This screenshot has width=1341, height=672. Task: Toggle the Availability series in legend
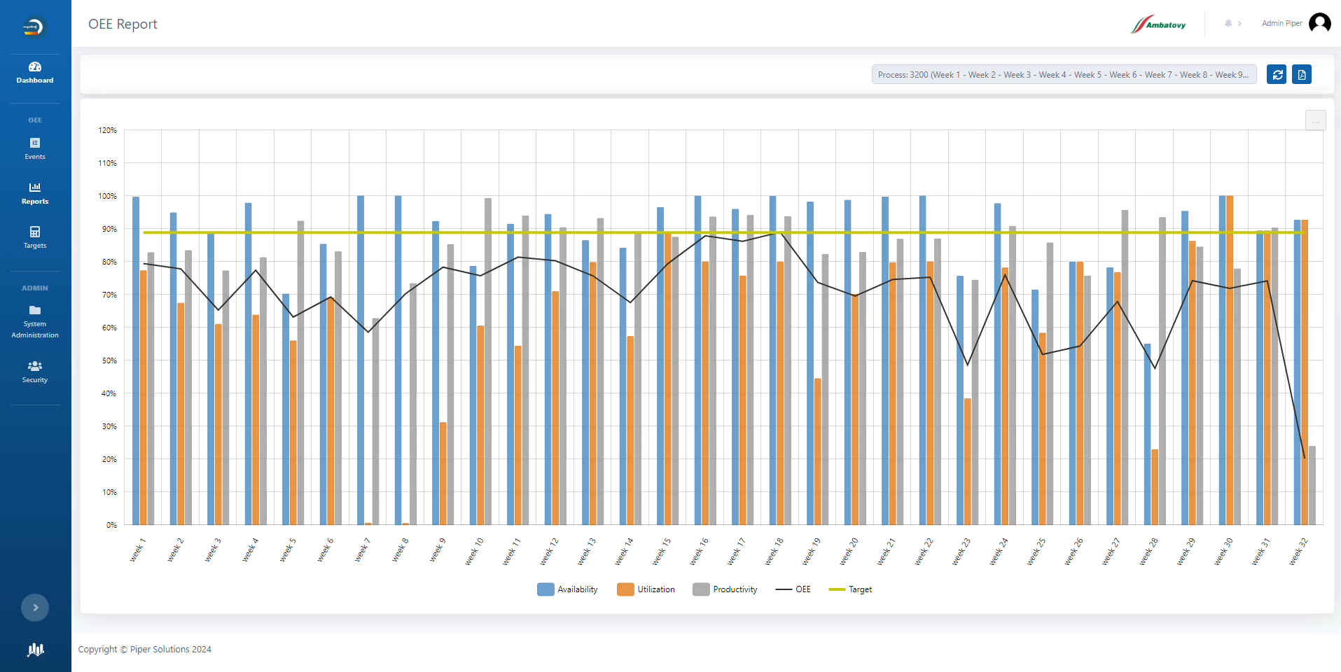pos(568,589)
